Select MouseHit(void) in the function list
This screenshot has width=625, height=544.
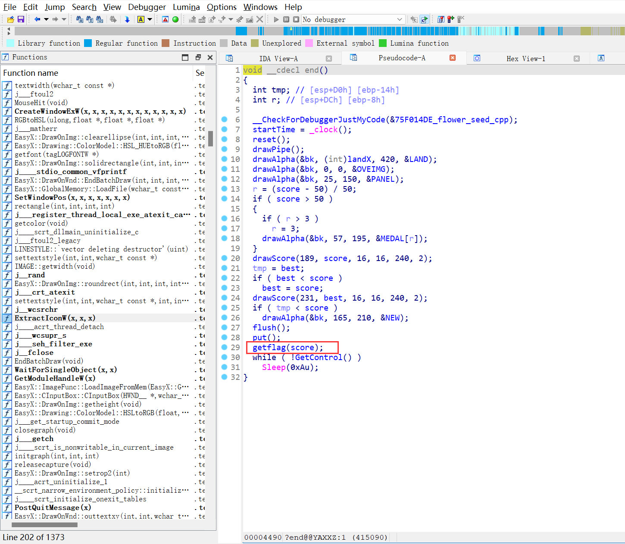[x=41, y=103]
